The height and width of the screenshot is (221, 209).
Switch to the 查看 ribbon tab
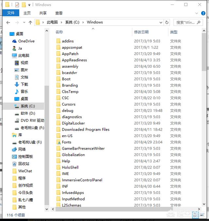tap(59, 13)
